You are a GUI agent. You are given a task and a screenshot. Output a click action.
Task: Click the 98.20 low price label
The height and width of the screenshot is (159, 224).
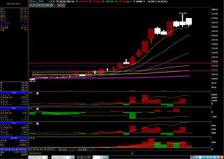(x=32, y=81)
